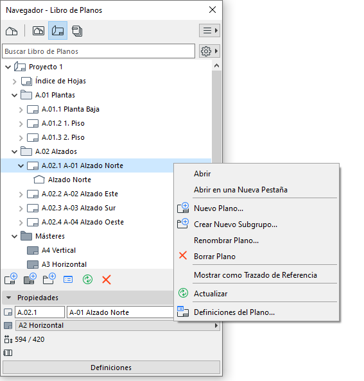This screenshot has height=381, width=364.
Task: Expand A.02.2 A-02 Alzado Este layout
Action: 21,194
